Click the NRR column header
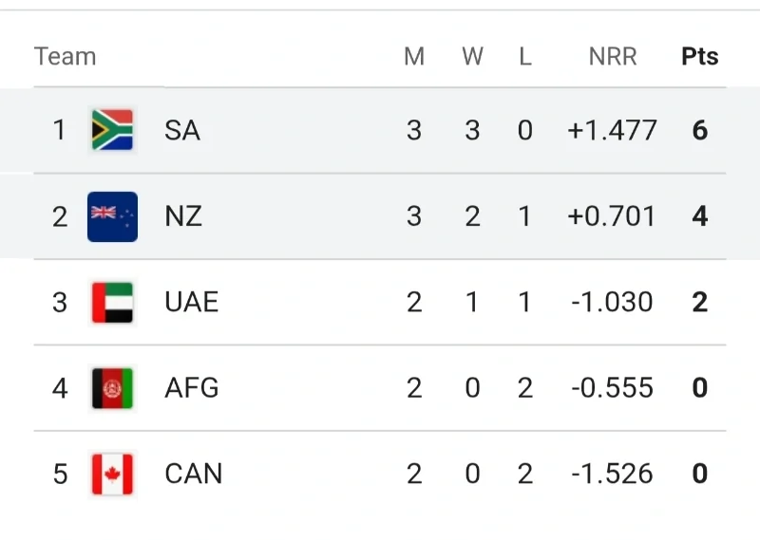The image size is (760, 540). [612, 57]
